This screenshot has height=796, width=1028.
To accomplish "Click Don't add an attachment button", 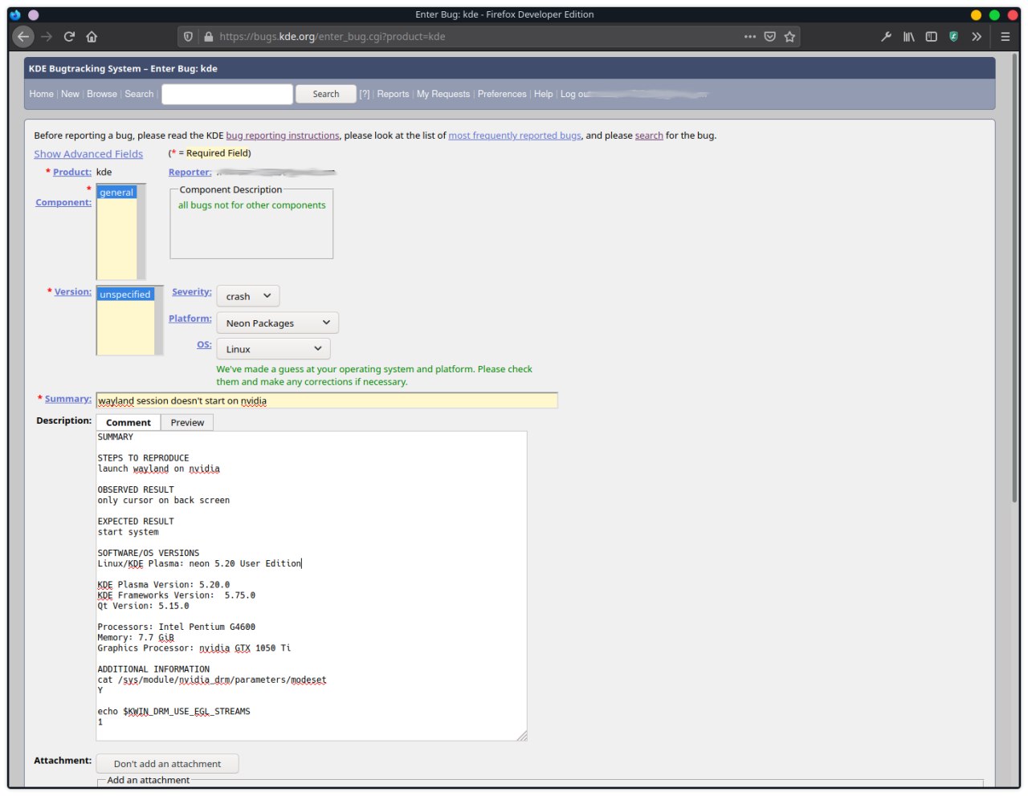I will click(x=167, y=764).
